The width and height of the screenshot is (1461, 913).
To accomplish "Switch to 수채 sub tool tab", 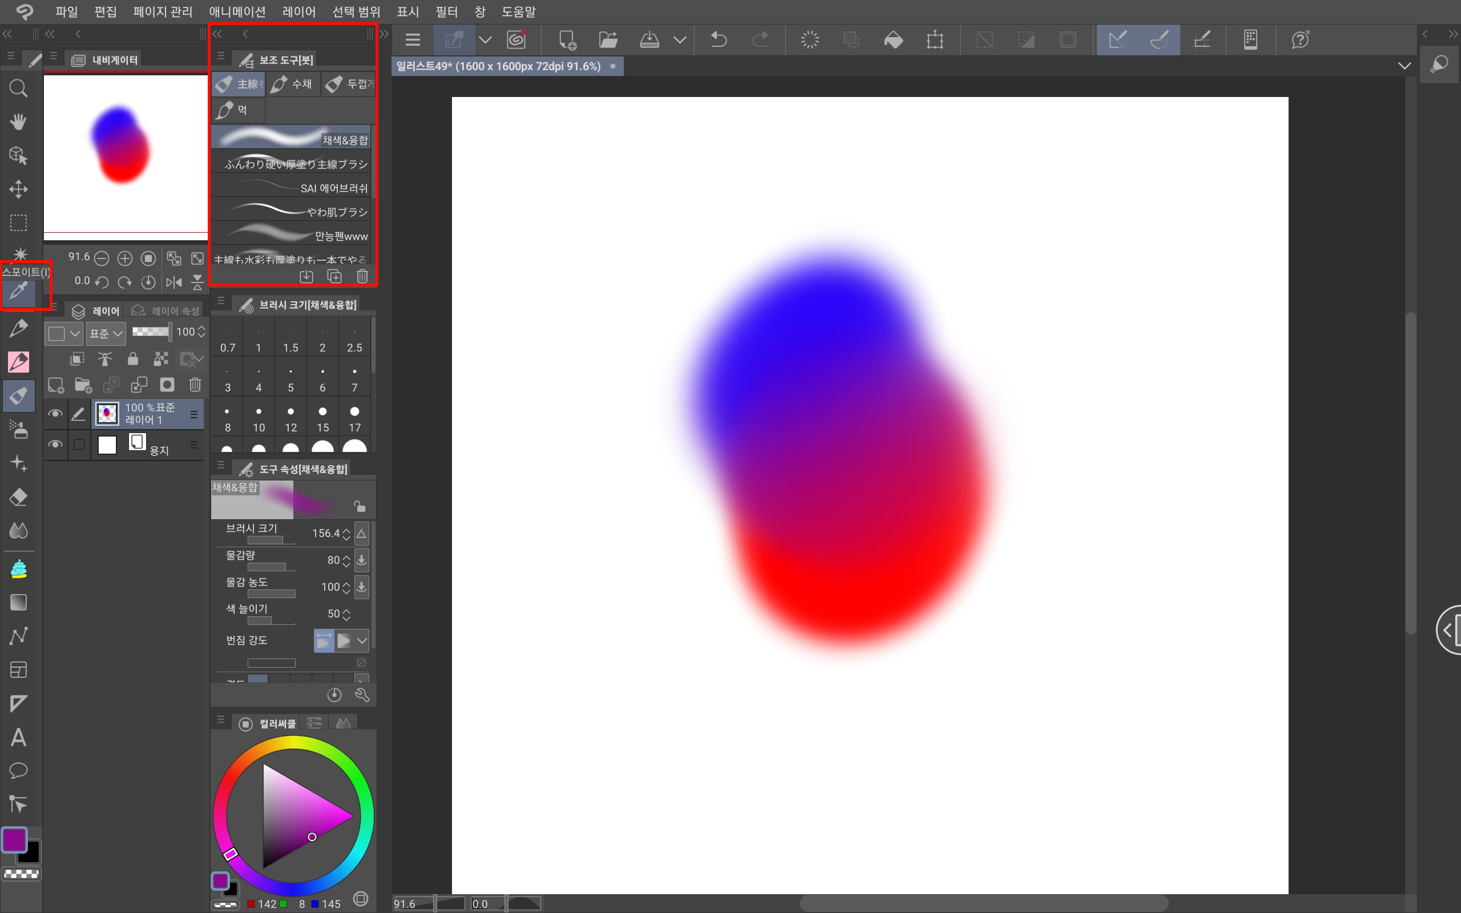I will [292, 84].
